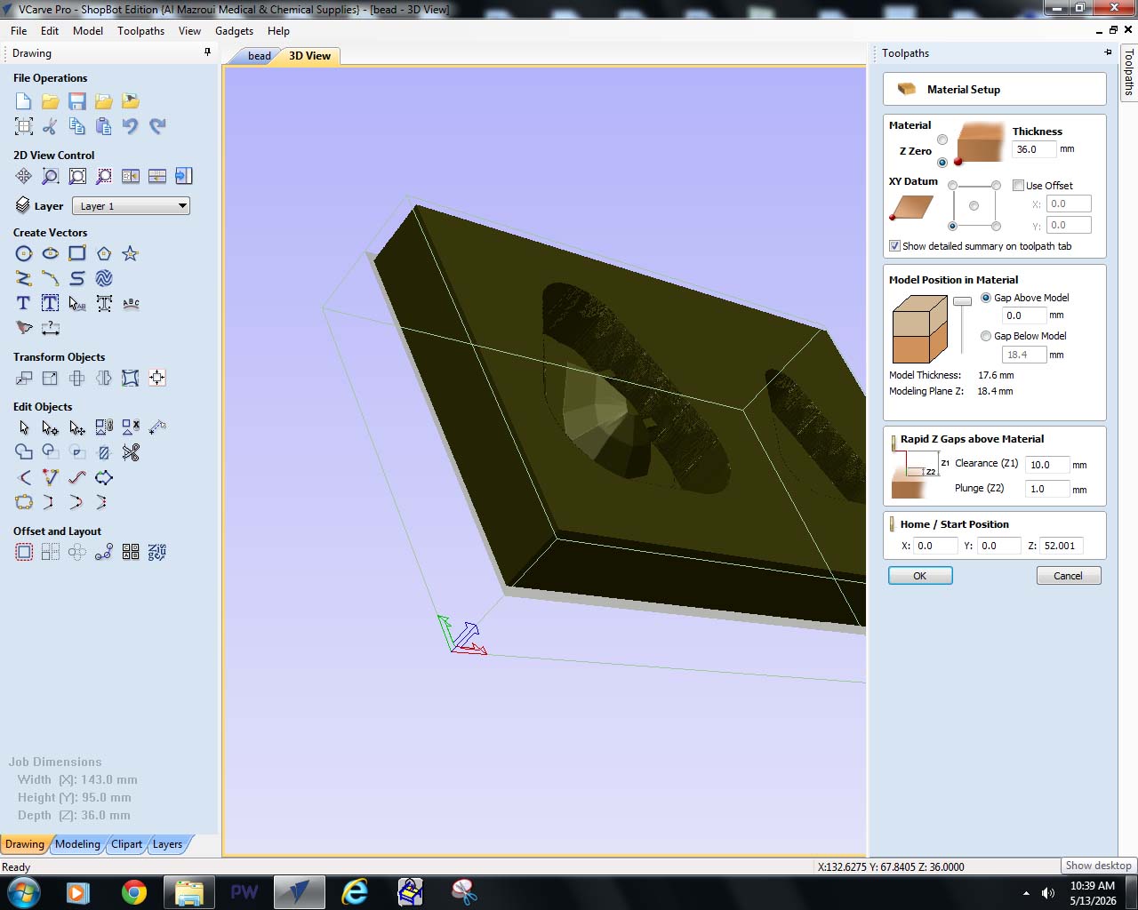1138x910 pixels.
Task: Click the model position slider handle
Action: (x=962, y=302)
